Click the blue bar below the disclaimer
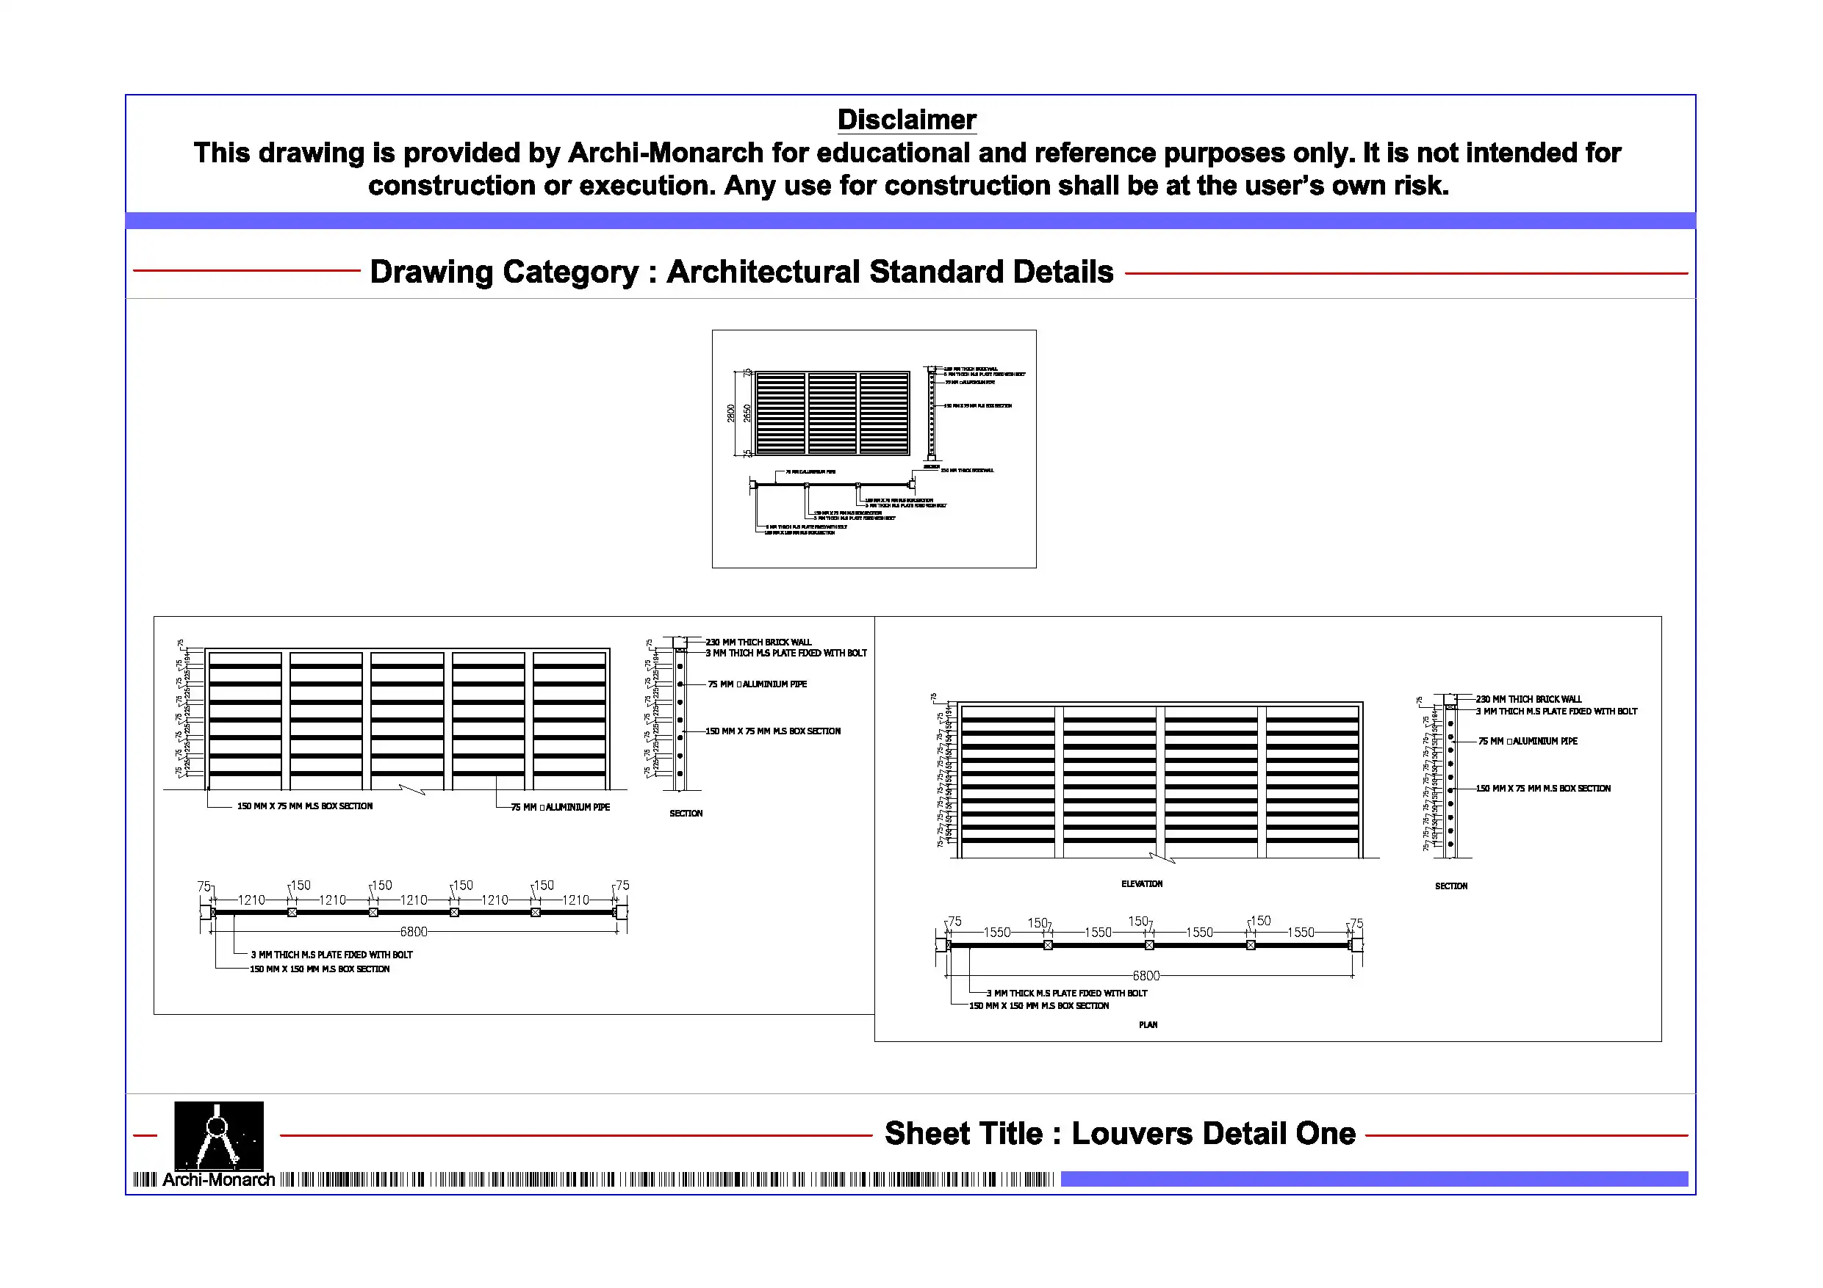This screenshot has height=1288, width=1823. (x=910, y=220)
